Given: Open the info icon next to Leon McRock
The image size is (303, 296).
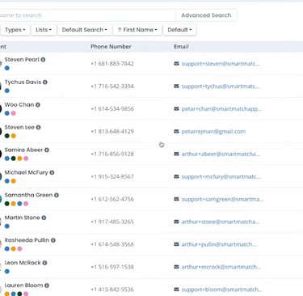Looking at the screenshot, I should [x=44, y=263].
